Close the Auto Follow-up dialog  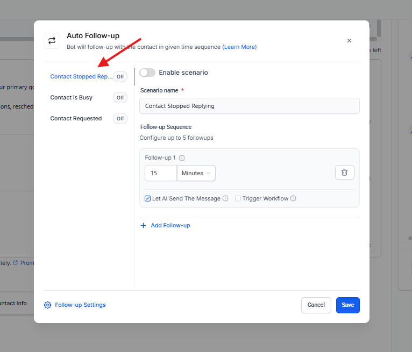349,41
